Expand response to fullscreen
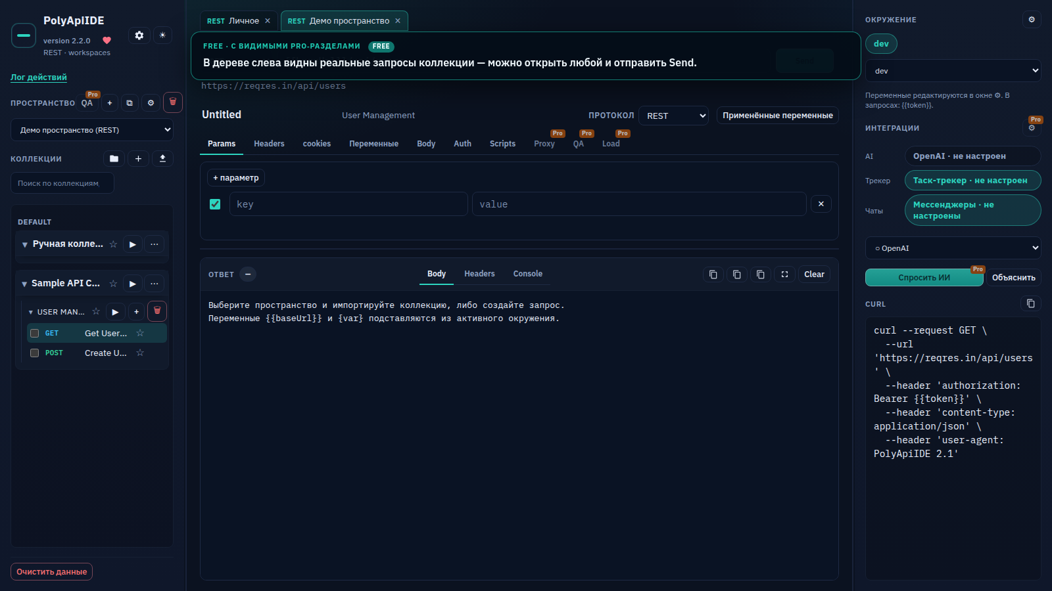 [x=784, y=274]
